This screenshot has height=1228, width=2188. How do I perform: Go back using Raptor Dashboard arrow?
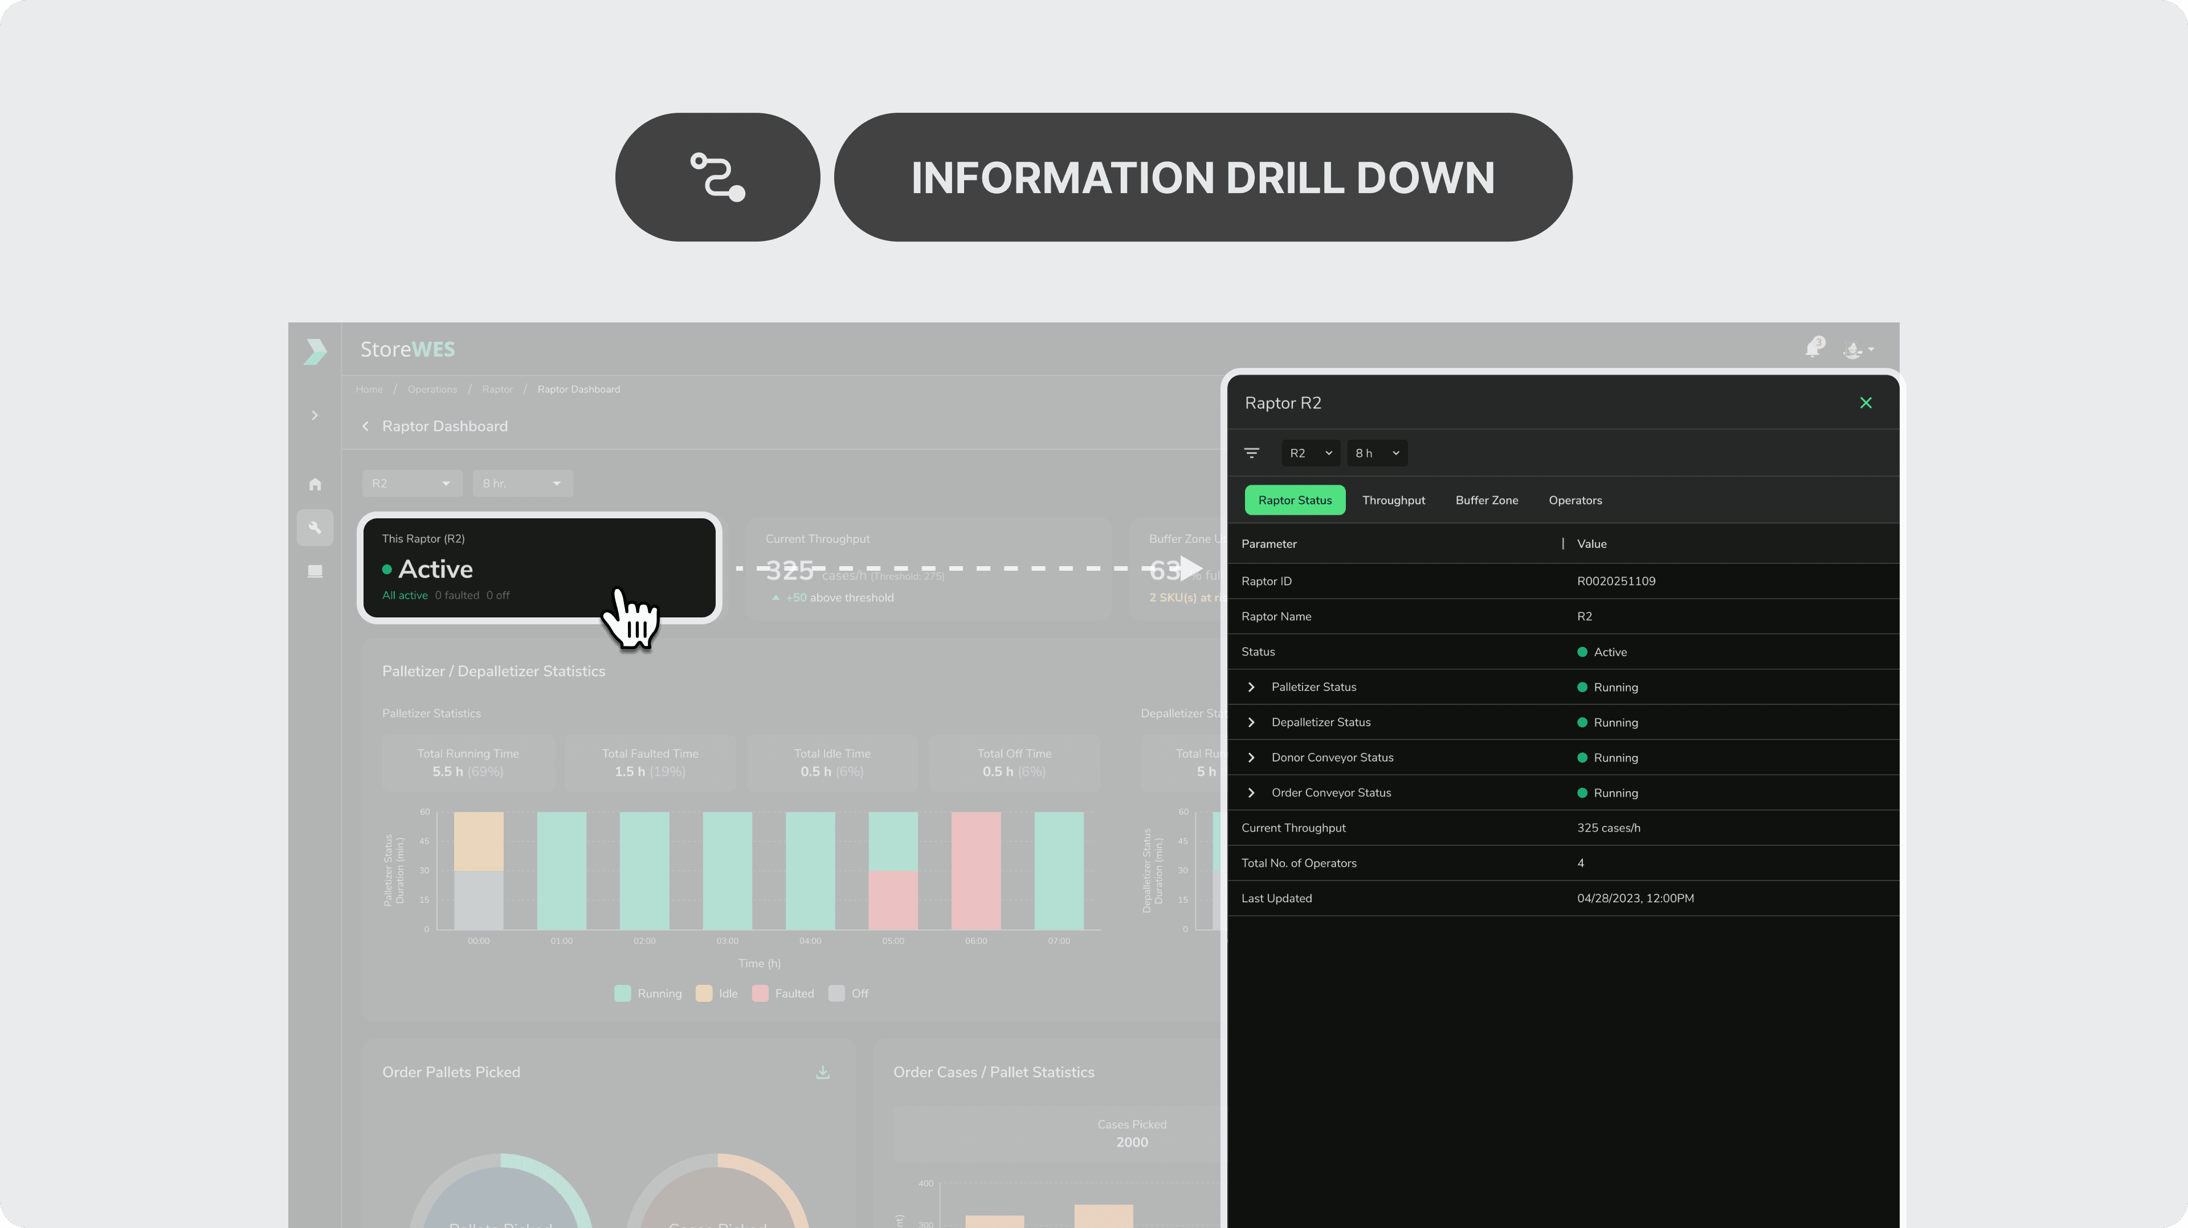[x=365, y=426]
